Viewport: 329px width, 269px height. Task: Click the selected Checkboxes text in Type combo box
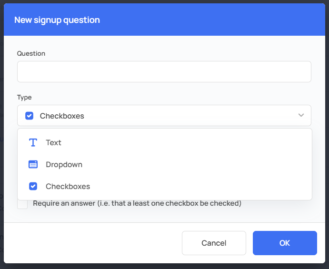tap(62, 116)
